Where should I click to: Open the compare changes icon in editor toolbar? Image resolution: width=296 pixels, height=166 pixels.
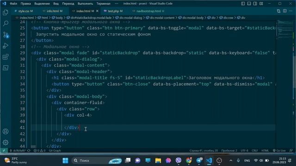(278, 11)
